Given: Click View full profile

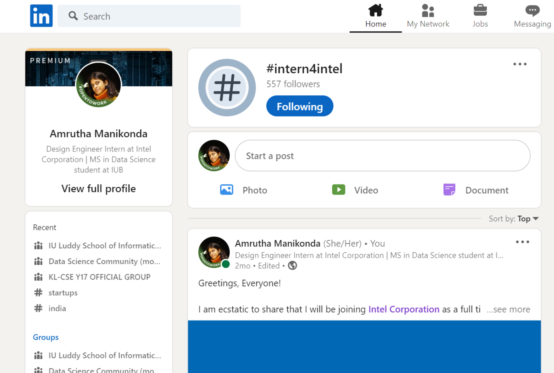Looking at the screenshot, I should coord(98,189).
